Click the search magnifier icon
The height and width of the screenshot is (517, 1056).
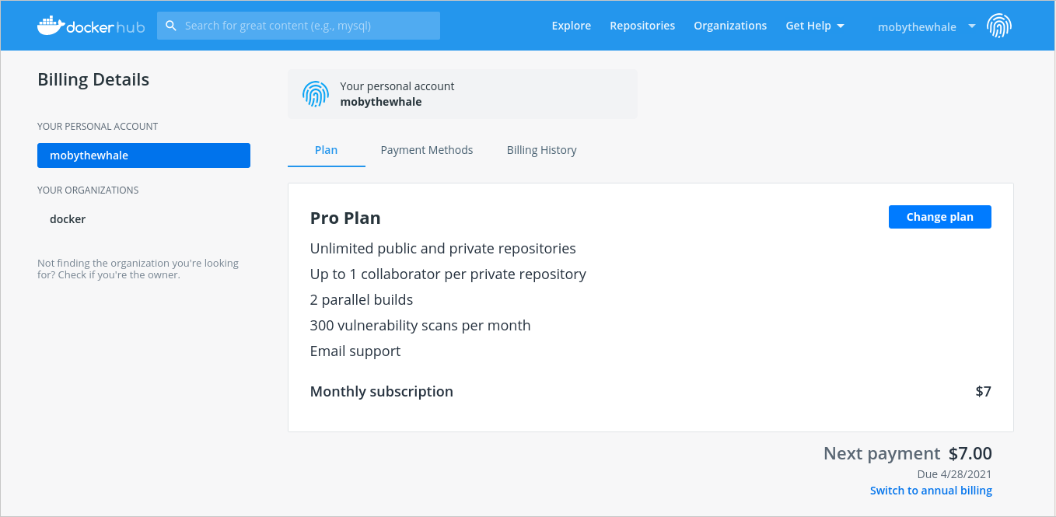click(171, 26)
